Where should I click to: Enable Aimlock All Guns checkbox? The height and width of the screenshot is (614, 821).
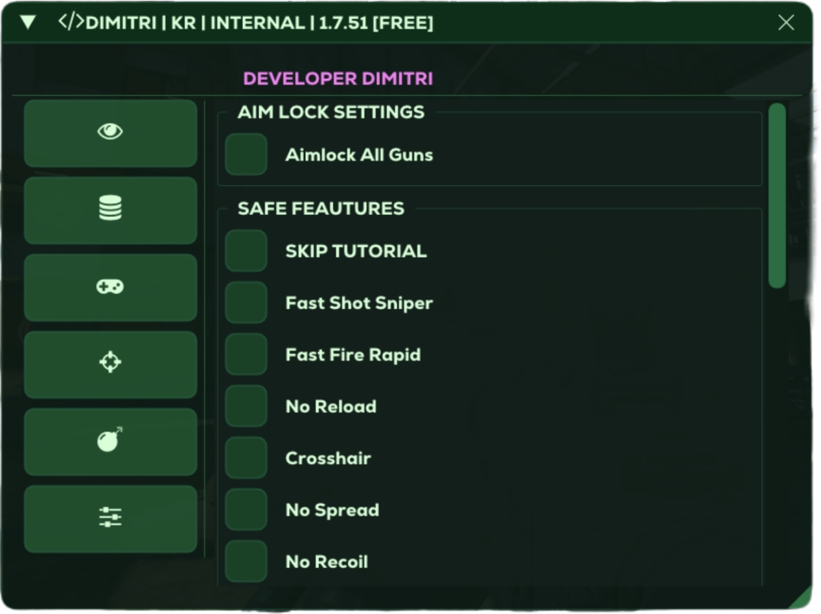pos(246,155)
